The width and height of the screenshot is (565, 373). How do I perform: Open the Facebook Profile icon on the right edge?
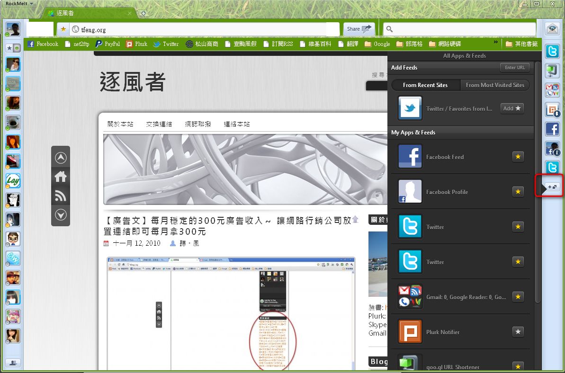pos(552,148)
